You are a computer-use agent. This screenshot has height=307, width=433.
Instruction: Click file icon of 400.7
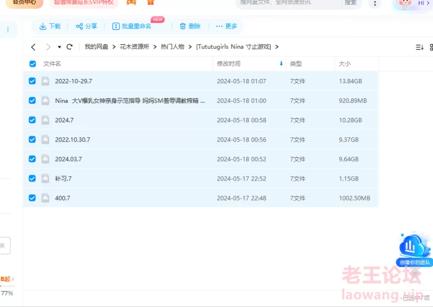tap(45, 198)
